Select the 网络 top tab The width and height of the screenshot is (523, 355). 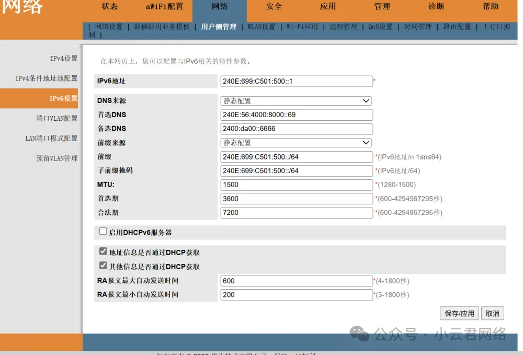(220, 6)
